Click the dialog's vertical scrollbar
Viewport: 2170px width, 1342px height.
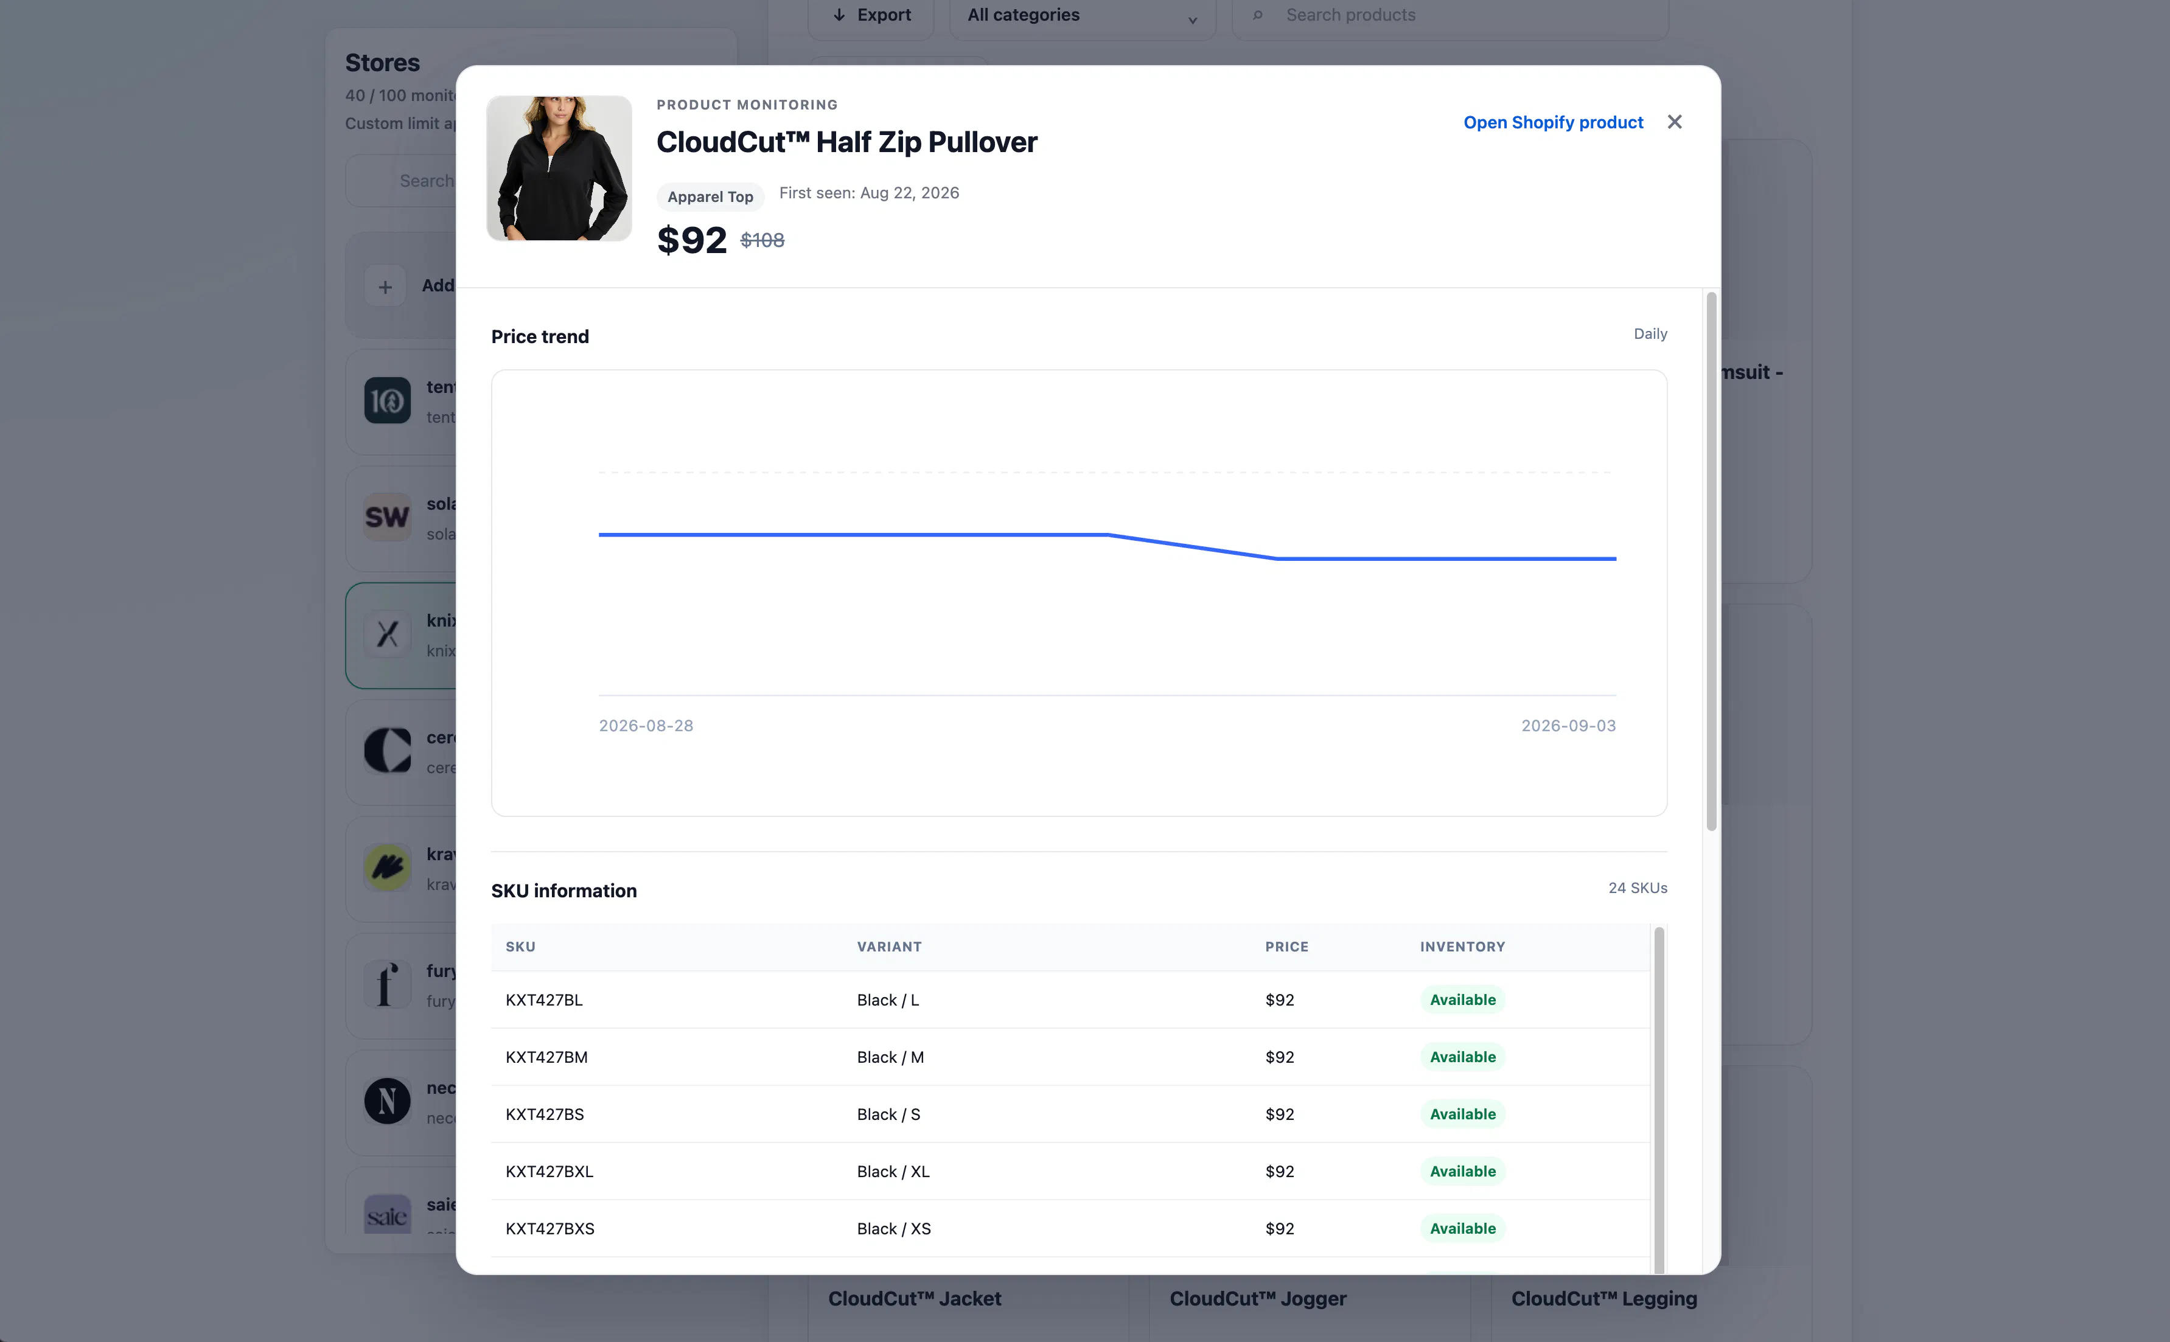point(1711,561)
